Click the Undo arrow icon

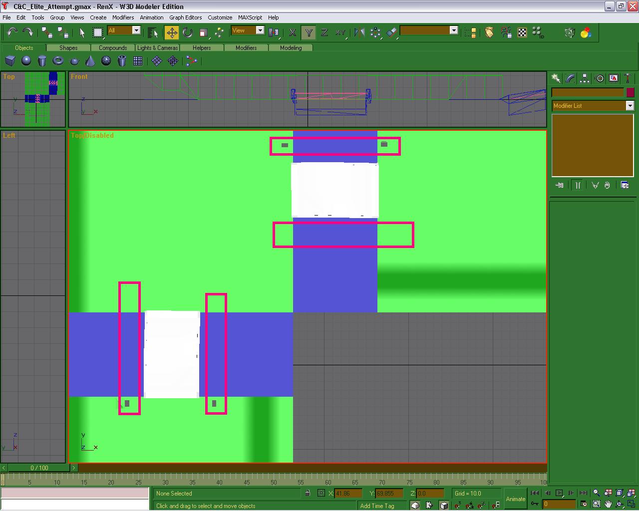12,33
